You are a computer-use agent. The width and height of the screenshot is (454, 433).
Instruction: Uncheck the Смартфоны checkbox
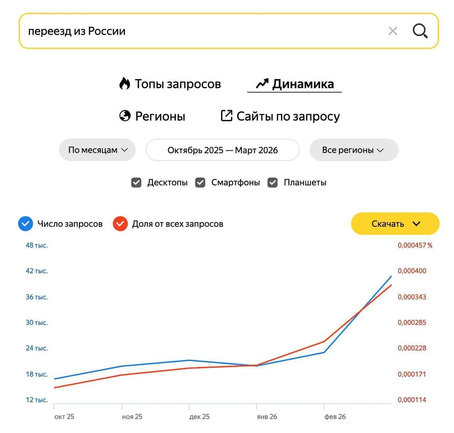tap(200, 183)
